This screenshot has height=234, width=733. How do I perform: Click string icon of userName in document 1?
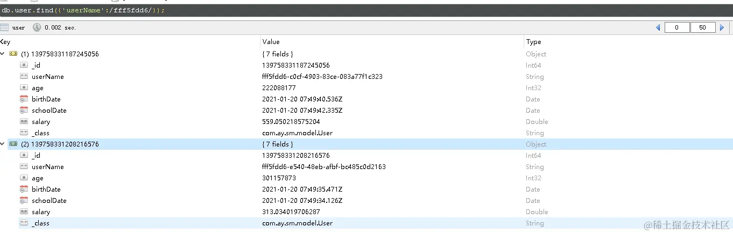[24, 76]
